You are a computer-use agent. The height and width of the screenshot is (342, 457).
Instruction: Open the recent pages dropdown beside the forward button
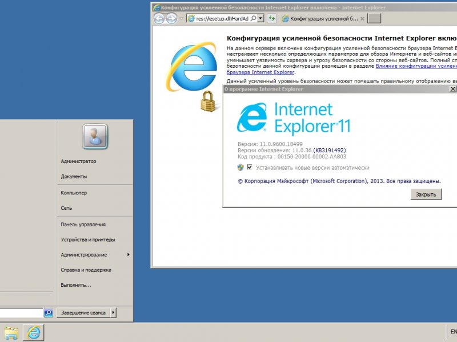point(181,19)
